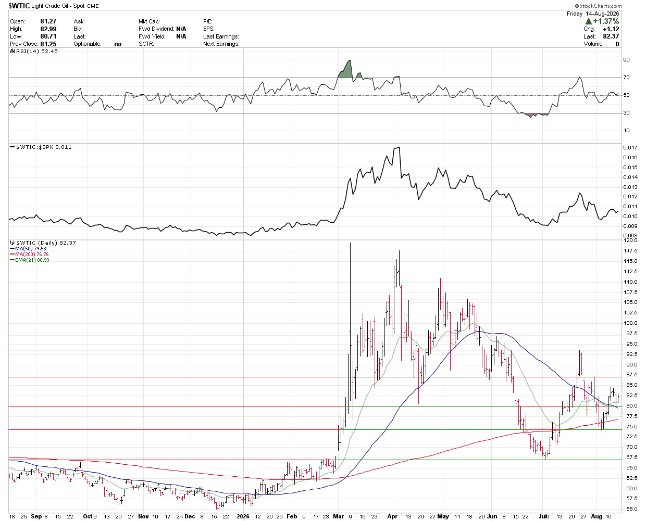The width and height of the screenshot is (646, 521).
Task: Click the 'Dec' month label on time axis
Action: (190, 517)
